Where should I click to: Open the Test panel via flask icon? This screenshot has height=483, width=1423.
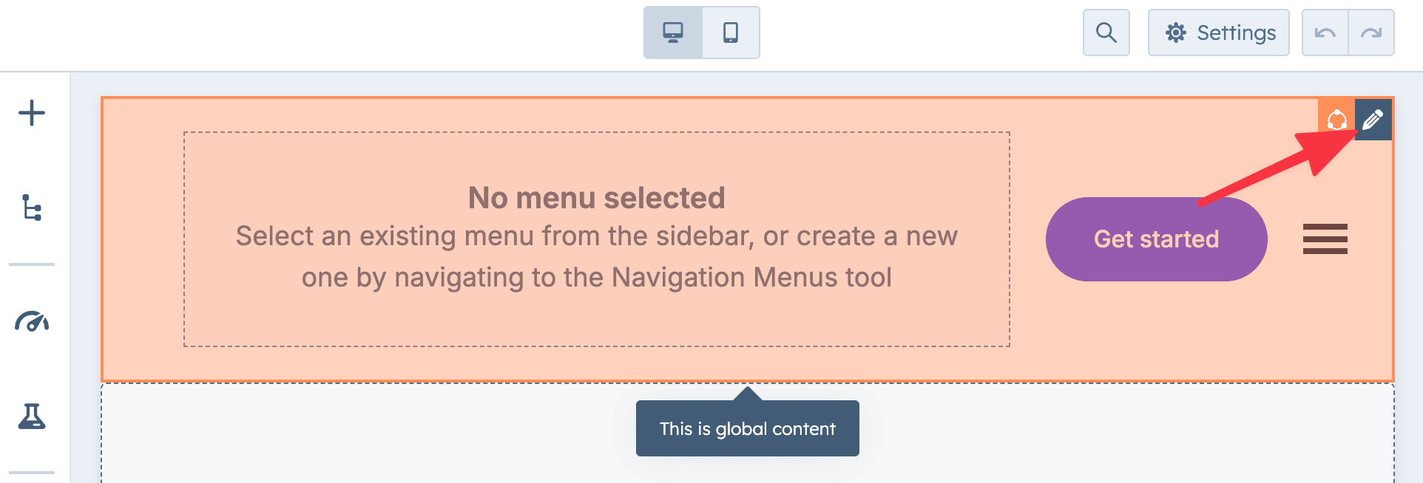pyautogui.click(x=31, y=419)
